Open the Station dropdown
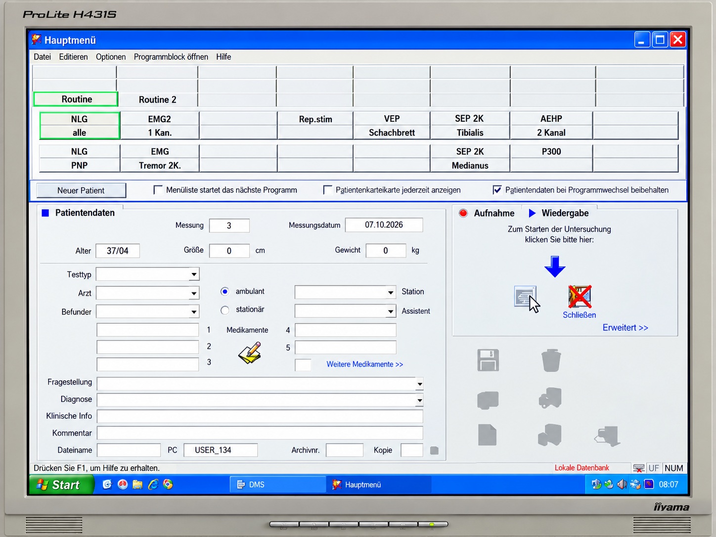The height and width of the screenshot is (537, 716). click(391, 292)
